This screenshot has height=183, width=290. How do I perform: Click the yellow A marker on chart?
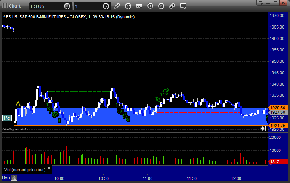tap(18, 103)
